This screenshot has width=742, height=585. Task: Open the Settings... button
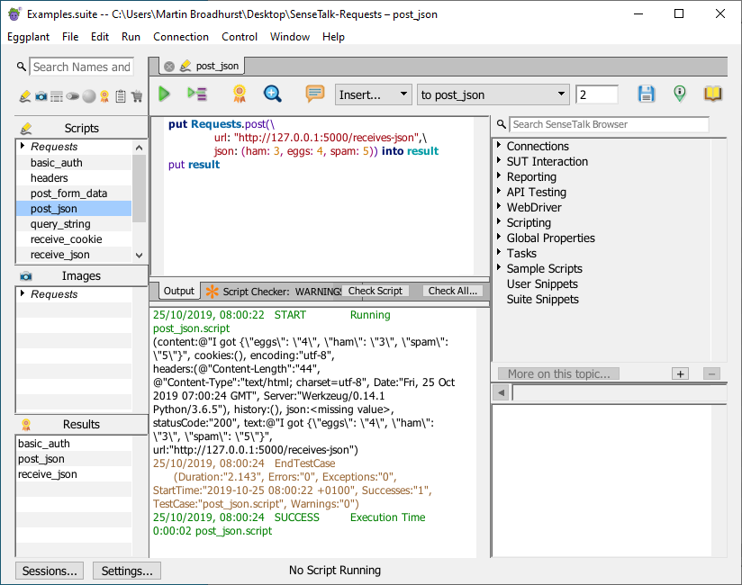[127, 571]
